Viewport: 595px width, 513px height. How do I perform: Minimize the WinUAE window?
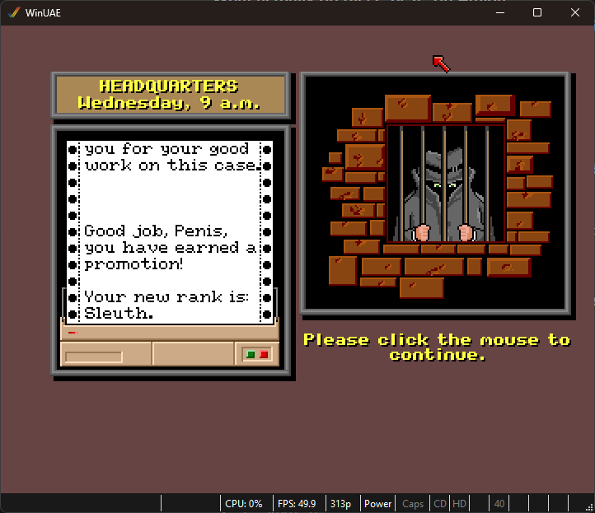[x=500, y=12]
